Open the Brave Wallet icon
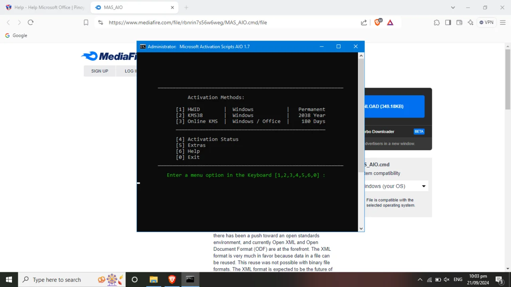 pyautogui.click(x=459, y=23)
